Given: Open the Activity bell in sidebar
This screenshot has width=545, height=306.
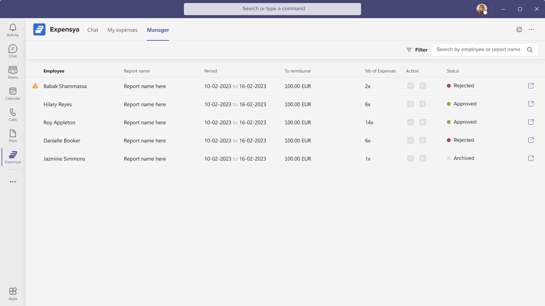Looking at the screenshot, I should [13, 30].
